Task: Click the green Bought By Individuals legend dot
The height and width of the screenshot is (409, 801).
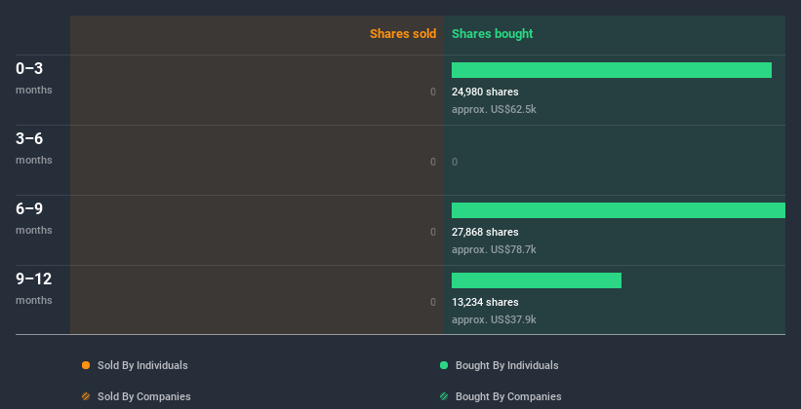Action: pos(444,365)
